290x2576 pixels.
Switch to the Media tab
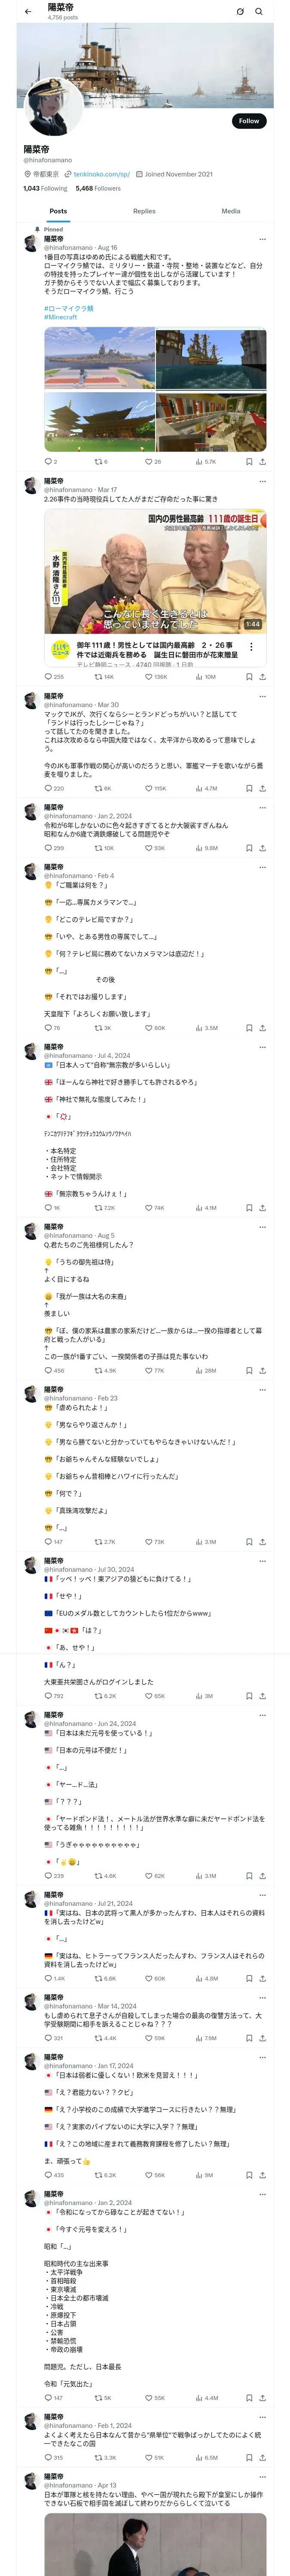tap(231, 211)
